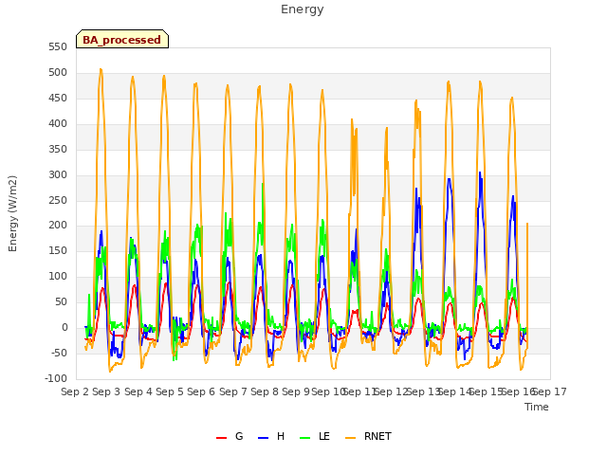Click the RNET legend entry

368,436
